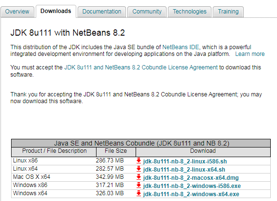Click the Java SE and NetBeans Cobundle title
Screen dimensions: 277x201
coord(141,143)
